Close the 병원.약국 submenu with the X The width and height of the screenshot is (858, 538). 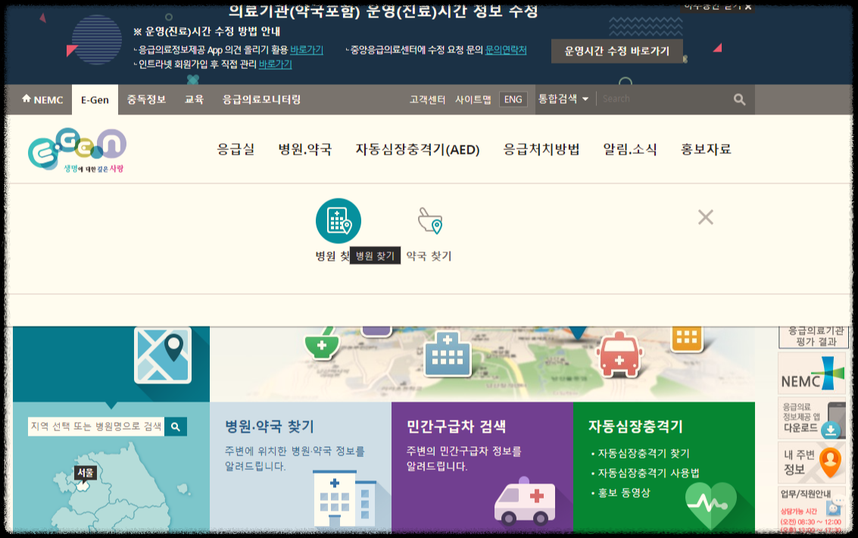705,217
